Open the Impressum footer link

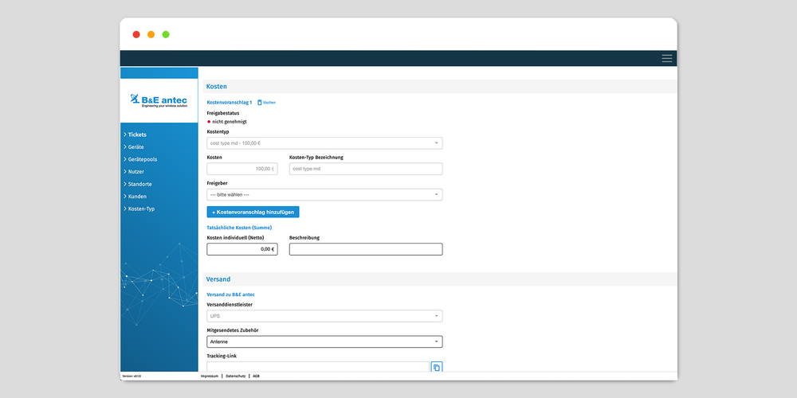pos(210,377)
